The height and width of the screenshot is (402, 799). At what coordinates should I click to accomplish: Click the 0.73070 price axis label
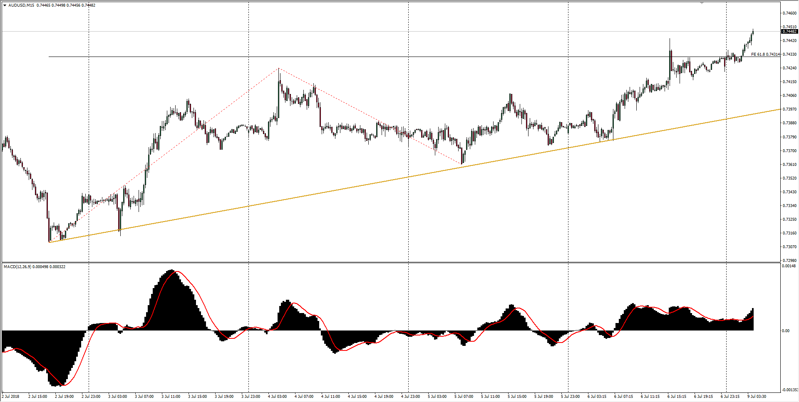(x=789, y=247)
